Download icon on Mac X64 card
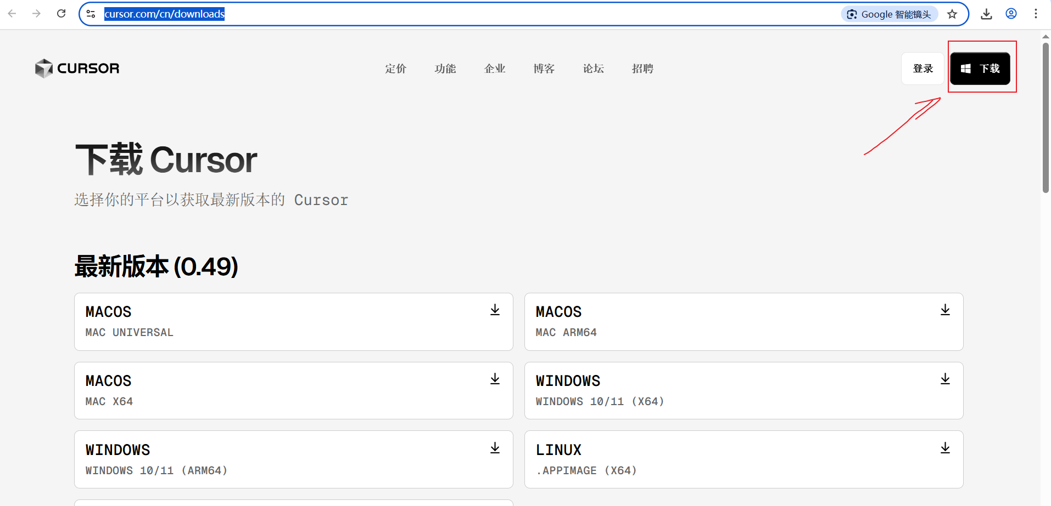Image resolution: width=1051 pixels, height=506 pixels. 495,379
